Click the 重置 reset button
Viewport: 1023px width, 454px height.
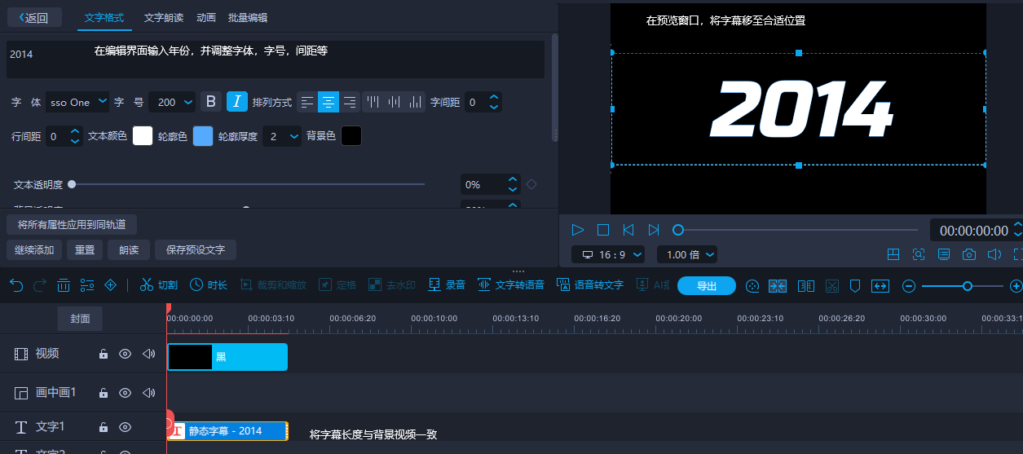coord(85,250)
